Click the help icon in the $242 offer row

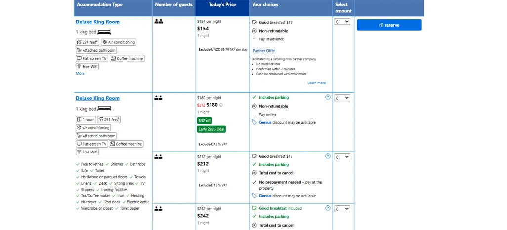(x=328, y=208)
